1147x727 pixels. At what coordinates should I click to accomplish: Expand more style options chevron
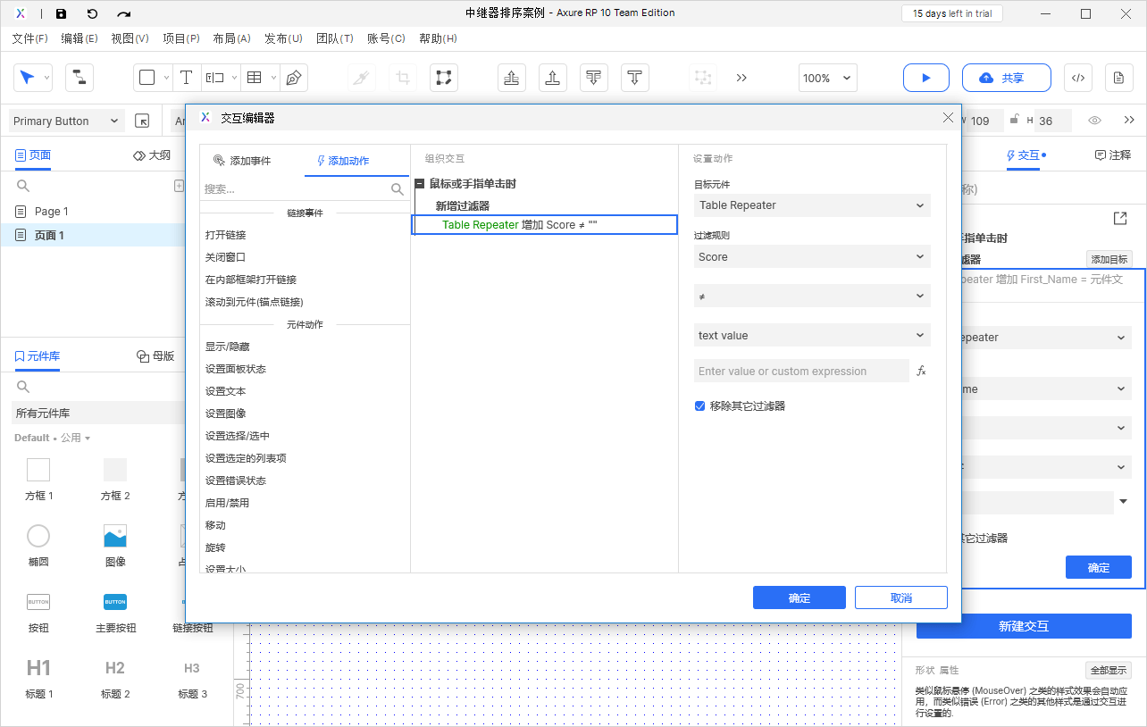pyautogui.click(x=1129, y=121)
